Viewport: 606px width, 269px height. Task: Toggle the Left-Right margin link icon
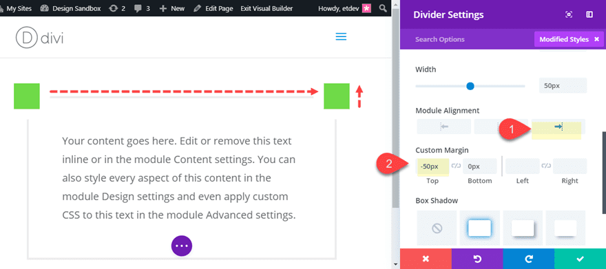546,166
